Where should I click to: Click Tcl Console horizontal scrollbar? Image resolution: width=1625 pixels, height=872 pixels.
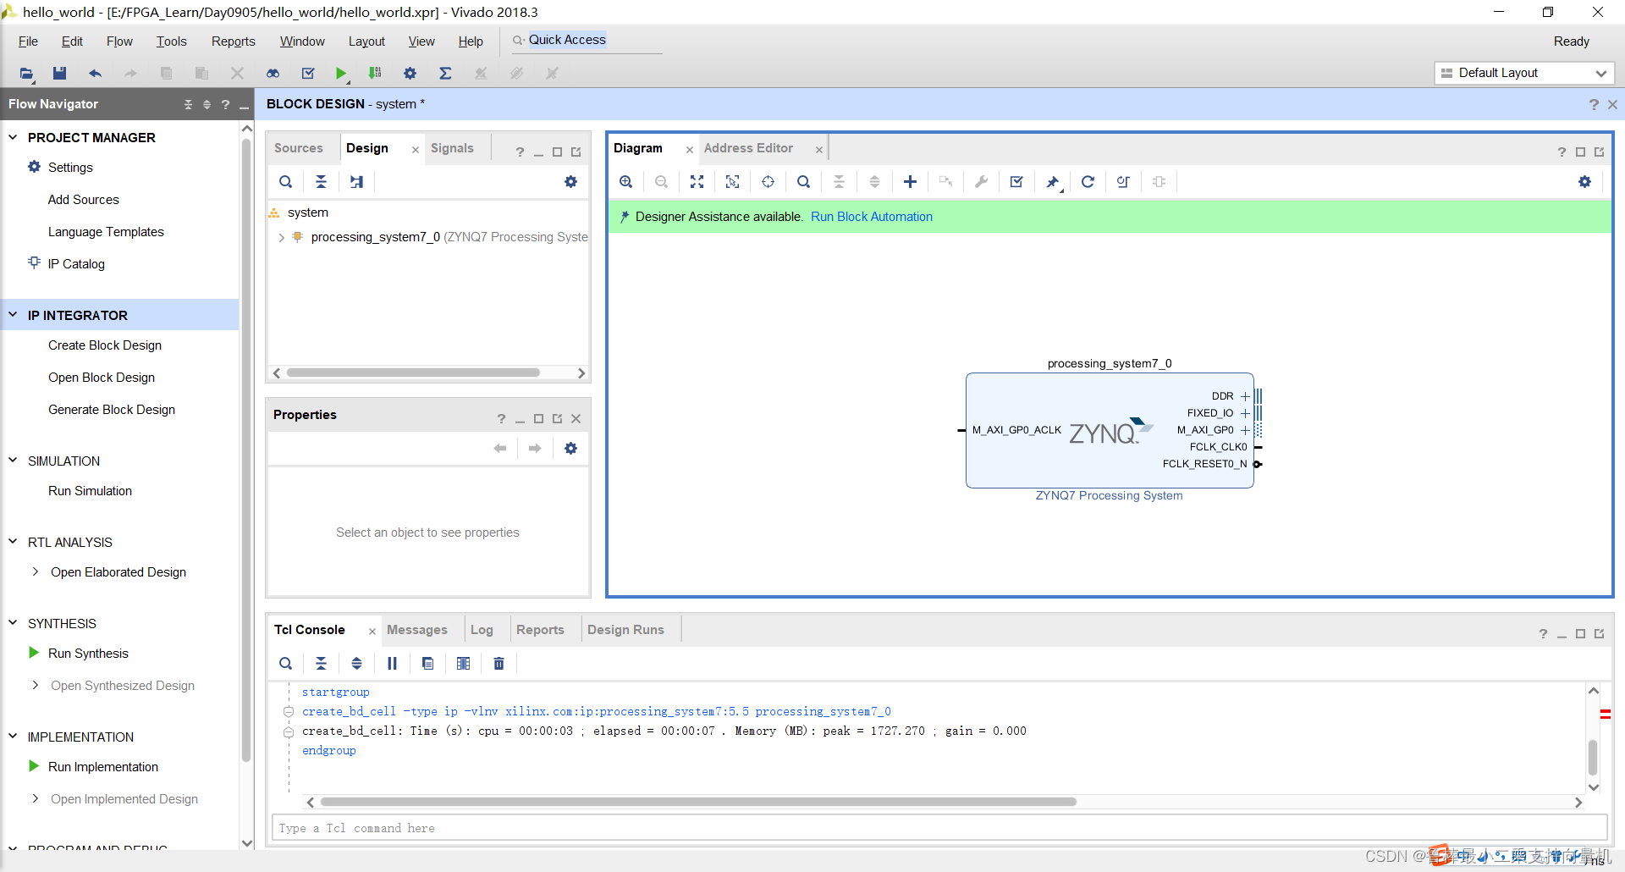pyautogui.click(x=698, y=802)
